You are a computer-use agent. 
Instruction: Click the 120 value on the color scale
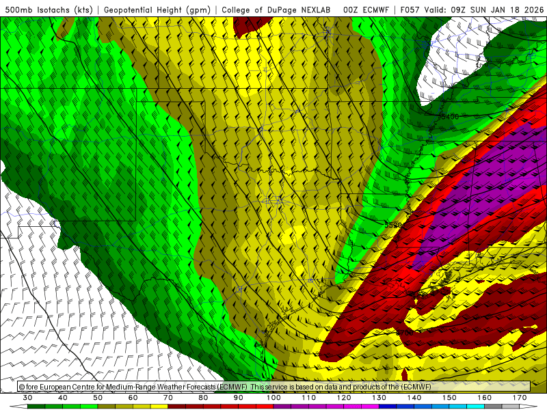344,398
